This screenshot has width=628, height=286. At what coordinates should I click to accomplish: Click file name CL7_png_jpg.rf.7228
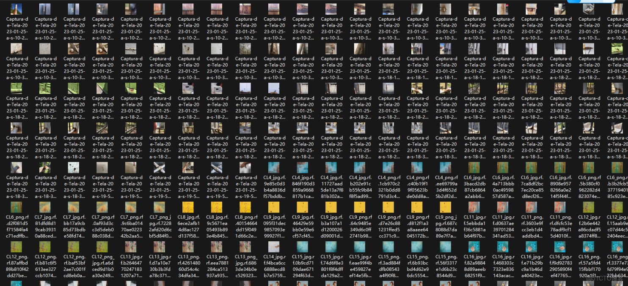click(160, 227)
